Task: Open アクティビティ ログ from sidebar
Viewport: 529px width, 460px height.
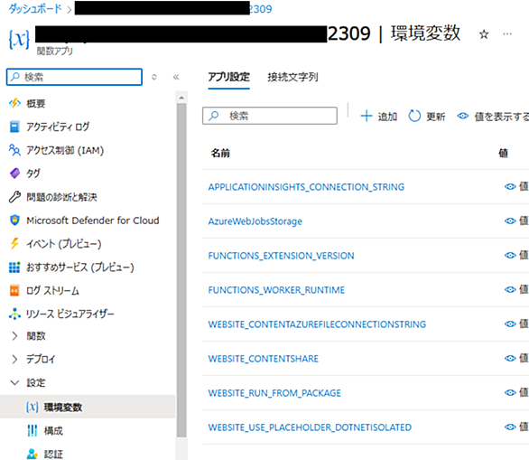Action: [58, 127]
